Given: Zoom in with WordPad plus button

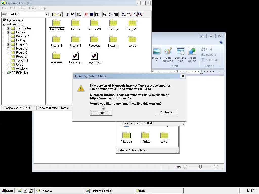Looking at the screenshot, I should (x=216, y=167).
